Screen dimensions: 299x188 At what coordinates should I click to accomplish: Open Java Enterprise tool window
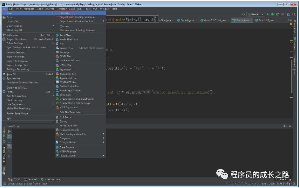pos(50,179)
